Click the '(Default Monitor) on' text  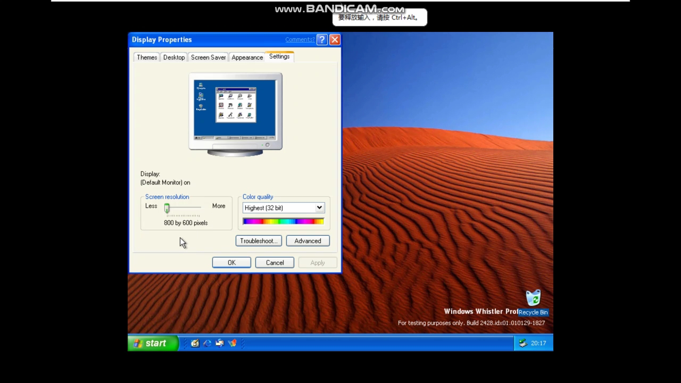click(x=165, y=182)
